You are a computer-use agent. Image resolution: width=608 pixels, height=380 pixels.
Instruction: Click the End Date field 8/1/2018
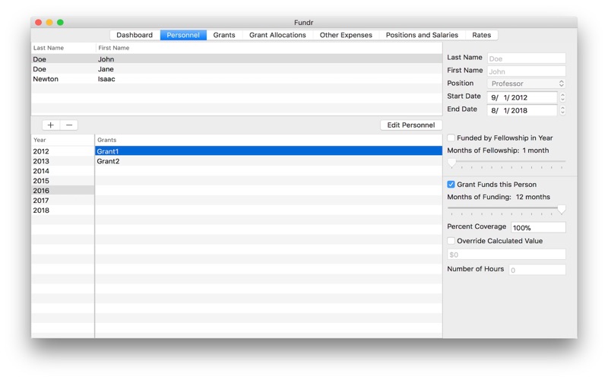(x=522, y=110)
